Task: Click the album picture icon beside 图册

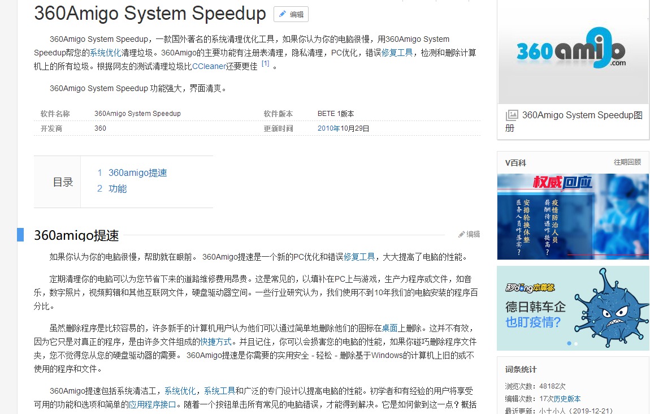Action: (512, 115)
